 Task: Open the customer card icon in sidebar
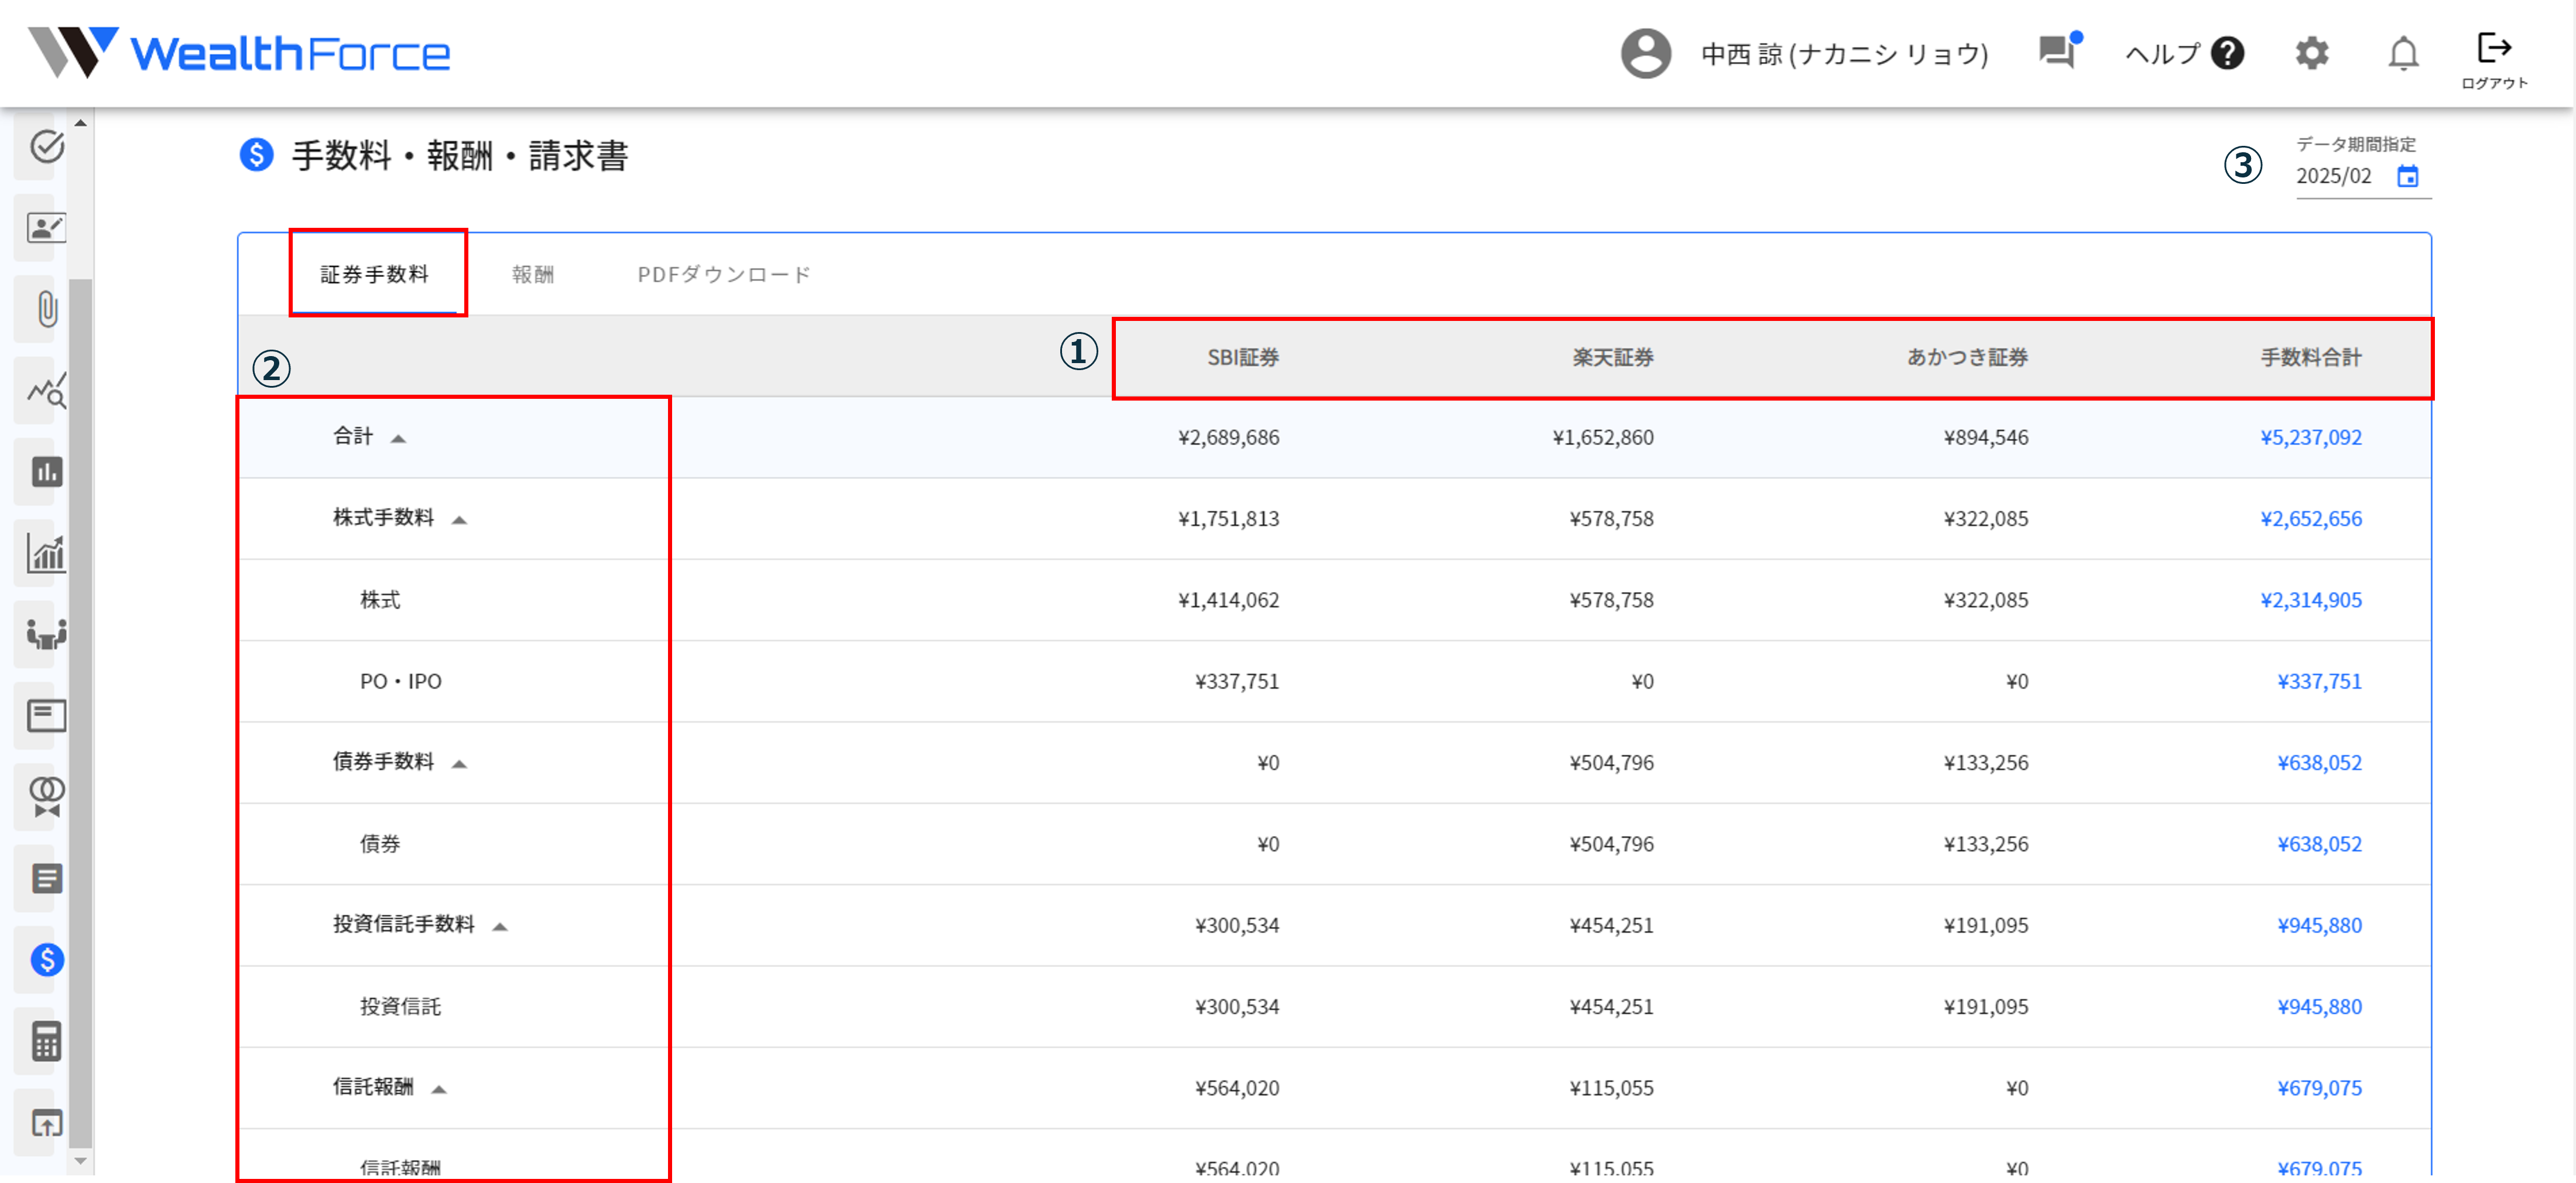pos(46,228)
